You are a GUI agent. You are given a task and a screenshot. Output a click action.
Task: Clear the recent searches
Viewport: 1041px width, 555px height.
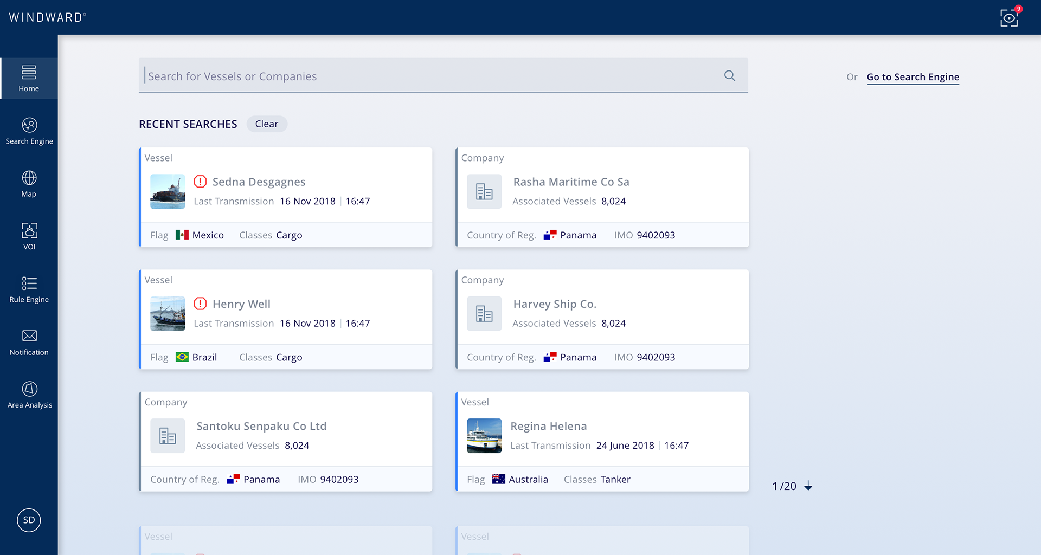267,124
